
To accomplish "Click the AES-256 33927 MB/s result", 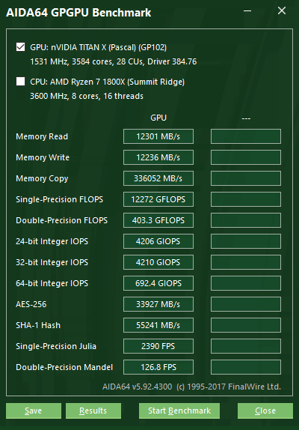I will (x=158, y=304).
